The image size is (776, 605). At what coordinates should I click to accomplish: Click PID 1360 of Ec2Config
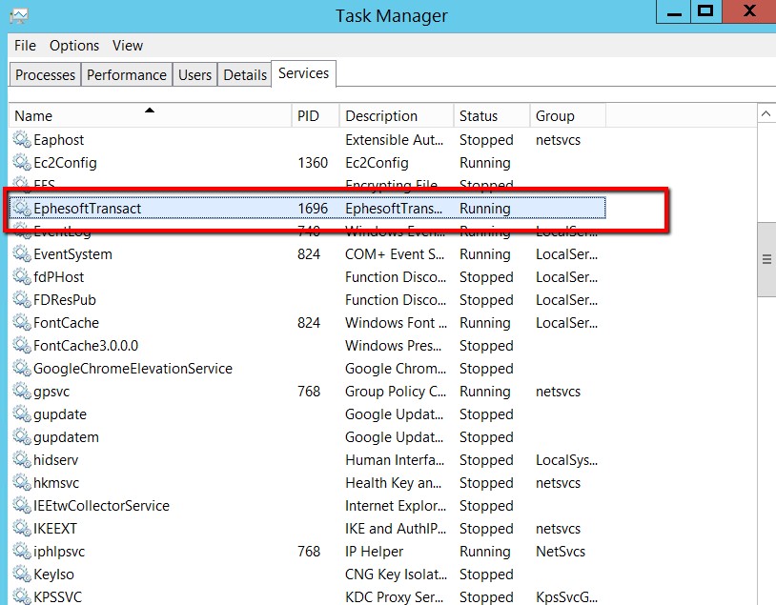(x=313, y=163)
